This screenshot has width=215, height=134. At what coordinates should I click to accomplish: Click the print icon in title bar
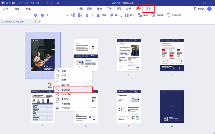tap(38, 3)
